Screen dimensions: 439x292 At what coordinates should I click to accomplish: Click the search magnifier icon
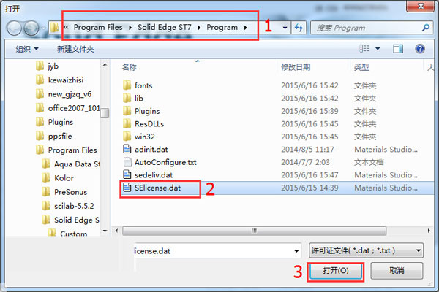[x=426, y=28]
